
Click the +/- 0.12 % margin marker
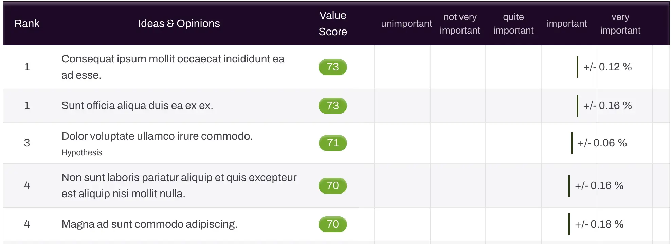pos(607,67)
